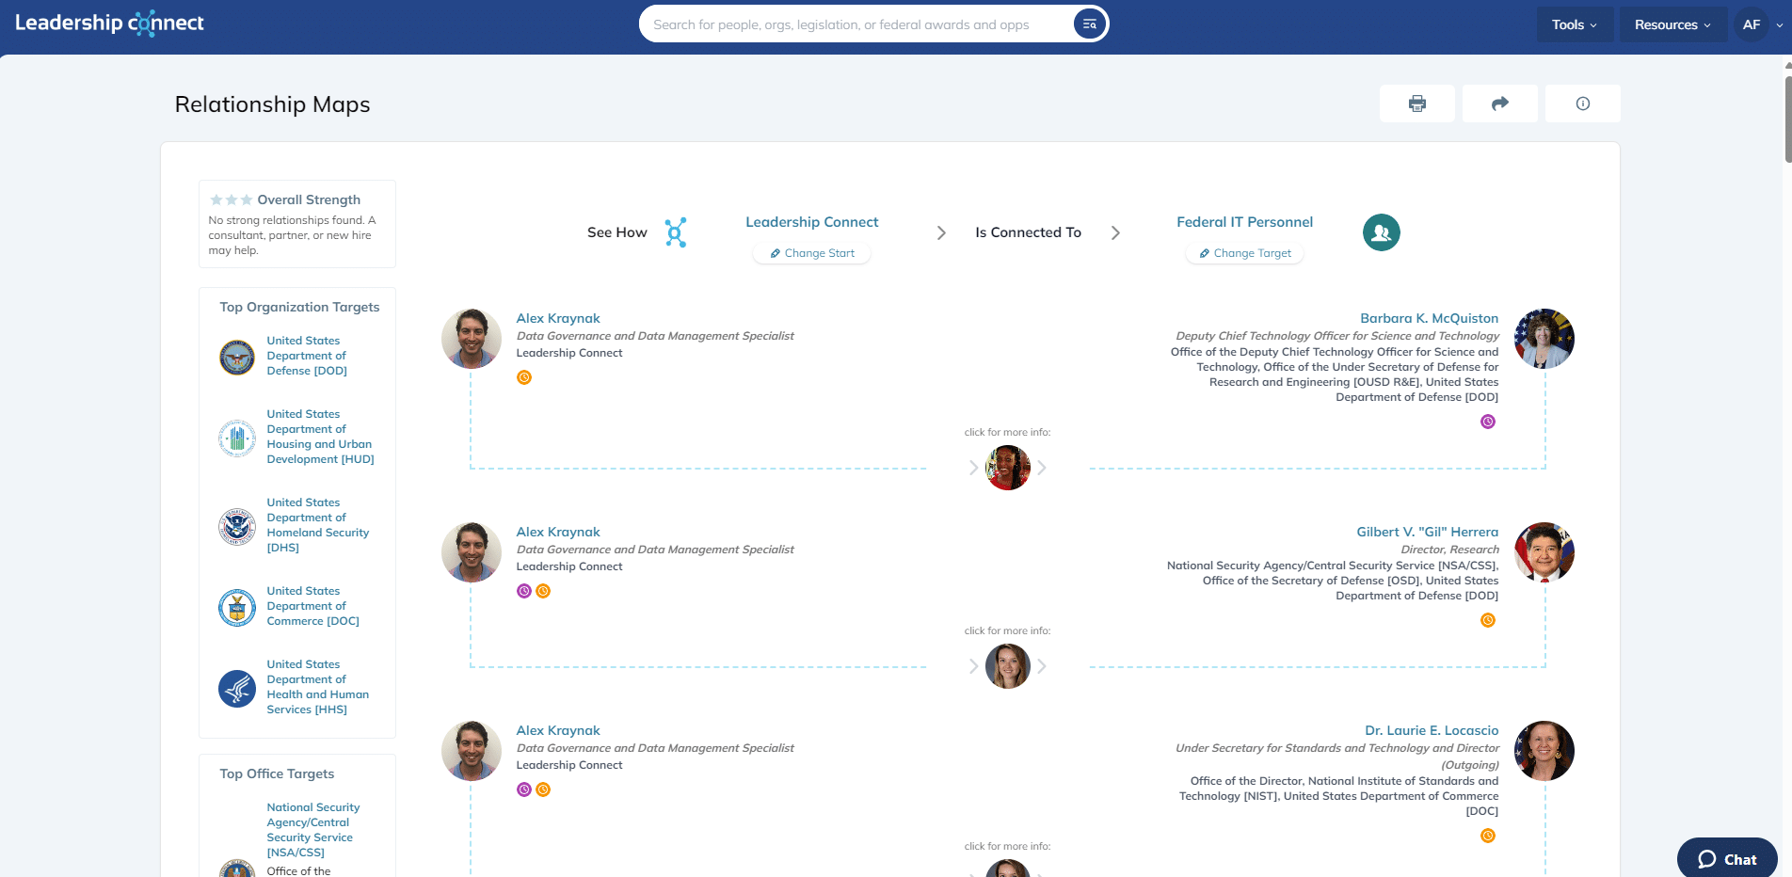Viewport: 1792px width, 877px height.
Task: Focus the people and orgs search field
Action: tap(856, 24)
